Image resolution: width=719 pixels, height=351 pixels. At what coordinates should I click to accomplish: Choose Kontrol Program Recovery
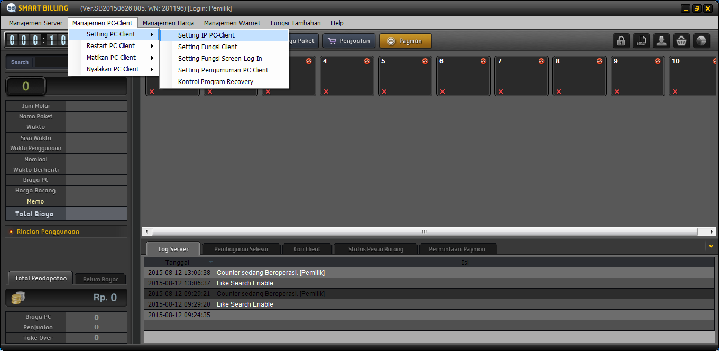pyautogui.click(x=224, y=82)
